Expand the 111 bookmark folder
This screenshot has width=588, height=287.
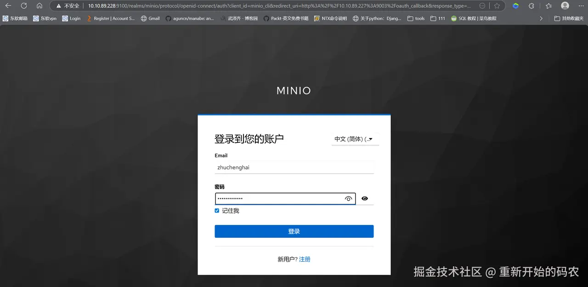pos(438,18)
